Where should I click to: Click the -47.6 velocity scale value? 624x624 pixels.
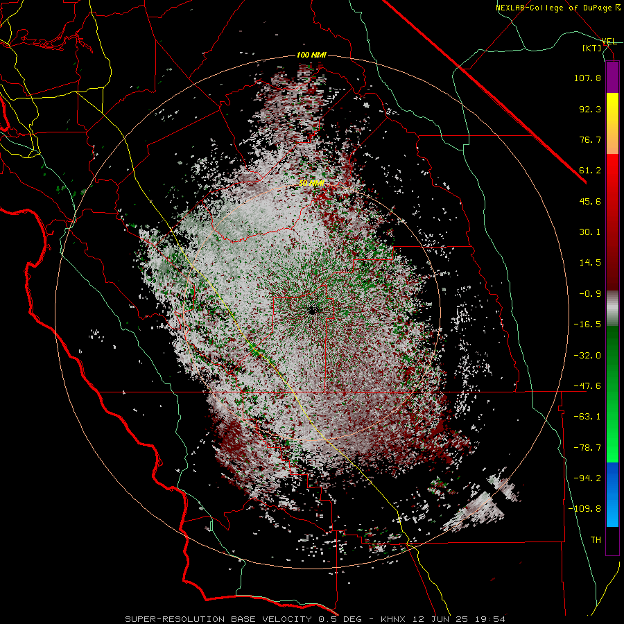point(587,386)
